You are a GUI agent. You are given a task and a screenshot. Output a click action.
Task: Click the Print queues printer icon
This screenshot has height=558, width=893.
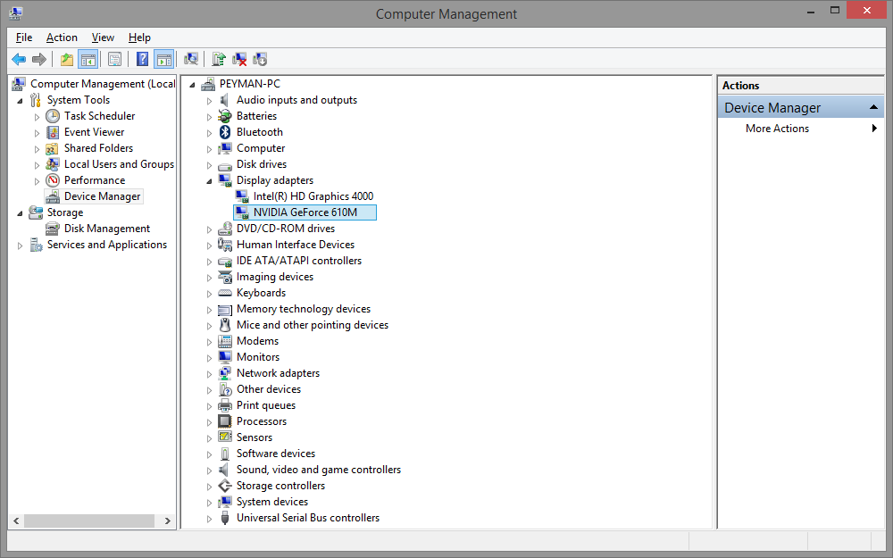(225, 405)
